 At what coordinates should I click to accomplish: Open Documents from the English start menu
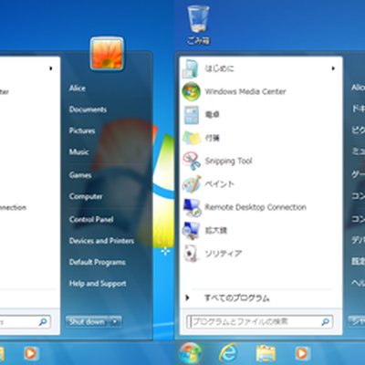tap(88, 109)
